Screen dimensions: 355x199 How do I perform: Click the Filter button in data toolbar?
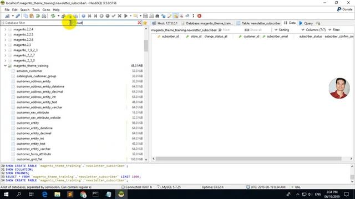pos(334,30)
